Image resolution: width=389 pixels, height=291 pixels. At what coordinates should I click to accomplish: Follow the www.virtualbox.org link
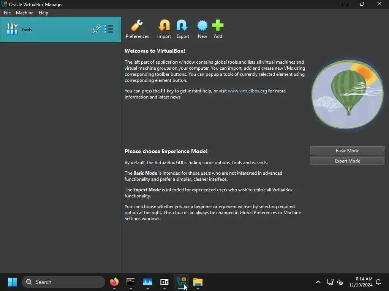point(247,91)
